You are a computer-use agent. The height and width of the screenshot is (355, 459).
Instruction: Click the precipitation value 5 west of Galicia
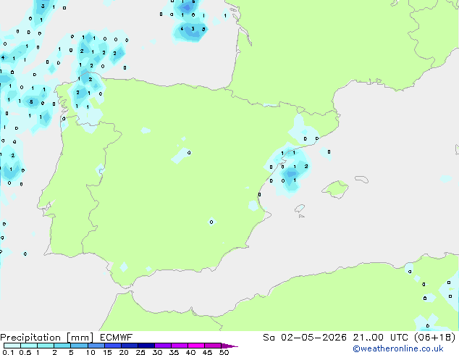pos(31,102)
